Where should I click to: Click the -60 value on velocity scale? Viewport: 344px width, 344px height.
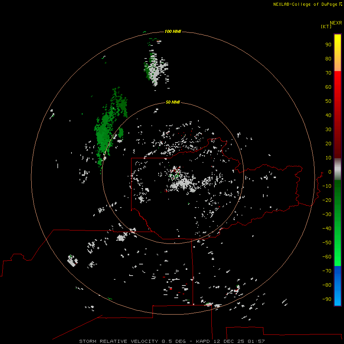tap(327, 257)
